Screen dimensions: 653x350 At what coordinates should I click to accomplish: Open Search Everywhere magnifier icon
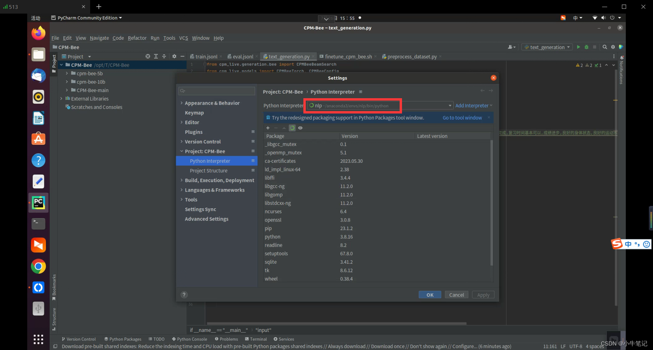click(x=605, y=47)
